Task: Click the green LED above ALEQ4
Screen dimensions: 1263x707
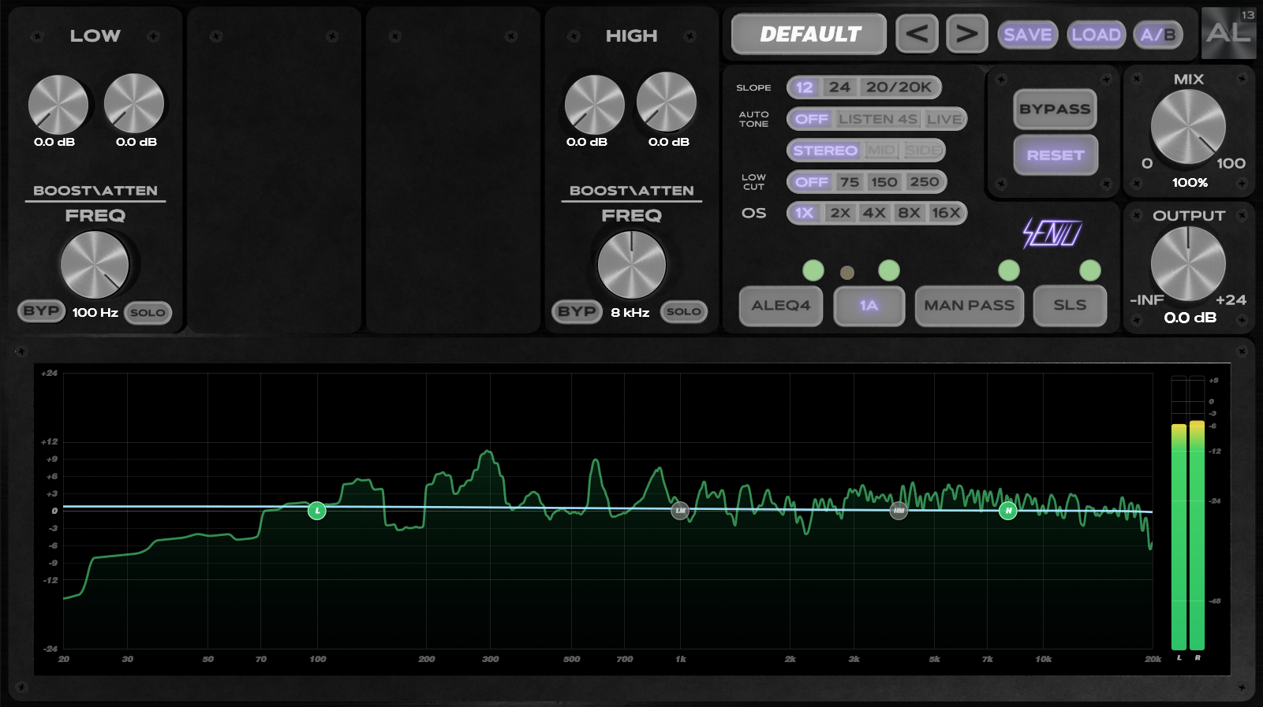Action: tap(813, 270)
